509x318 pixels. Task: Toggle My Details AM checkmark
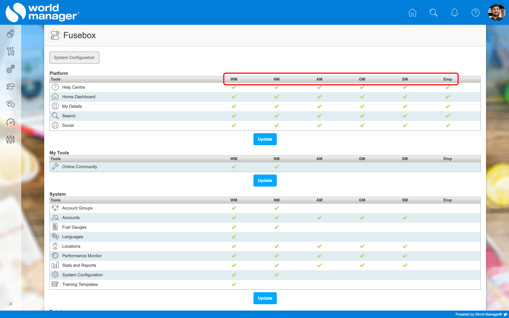click(320, 106)
